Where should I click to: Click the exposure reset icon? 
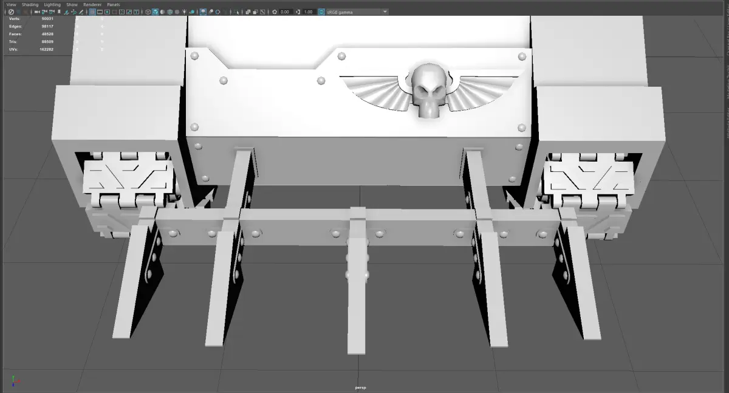[x=275, y=12]
